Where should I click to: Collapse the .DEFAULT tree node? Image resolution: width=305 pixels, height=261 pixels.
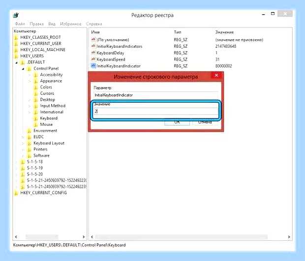click(x=17, y=62)
